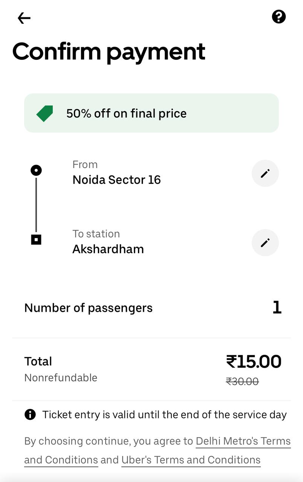Viewport: 303px width, 482px height.
Task: Edit the destination station Akshardham
Action: 265,243
